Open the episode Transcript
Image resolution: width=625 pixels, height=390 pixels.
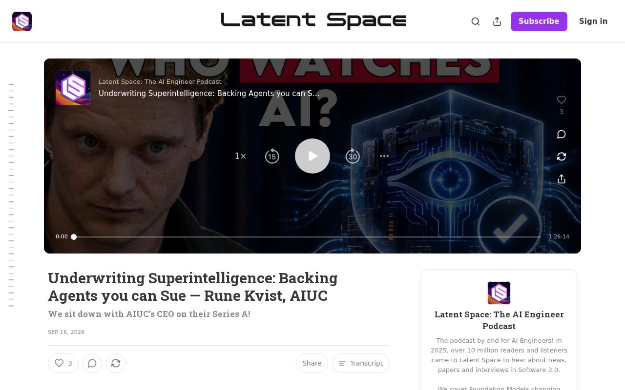360,363
